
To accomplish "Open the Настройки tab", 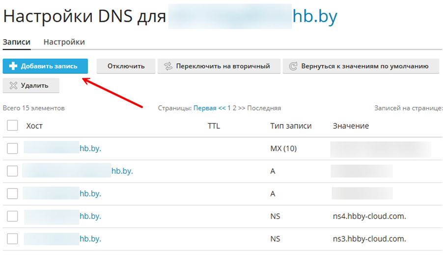I will (x=64, y=42).
